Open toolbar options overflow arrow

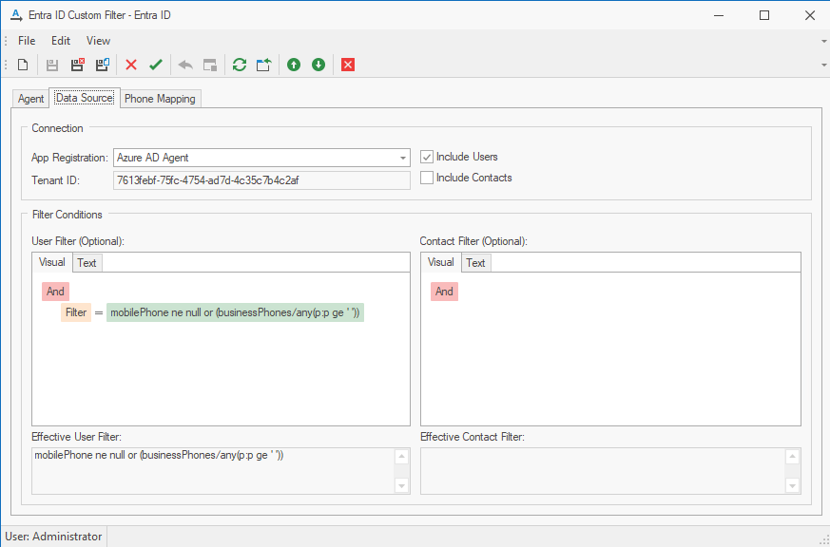coord(823,65)
